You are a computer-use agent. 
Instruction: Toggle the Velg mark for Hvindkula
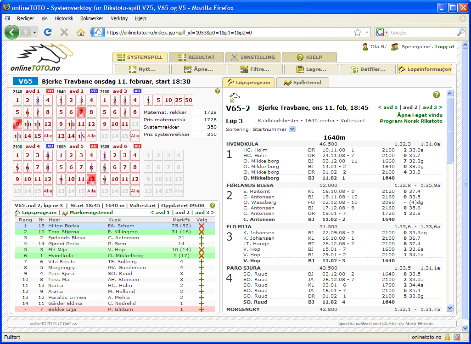click(x=202, y=256)
